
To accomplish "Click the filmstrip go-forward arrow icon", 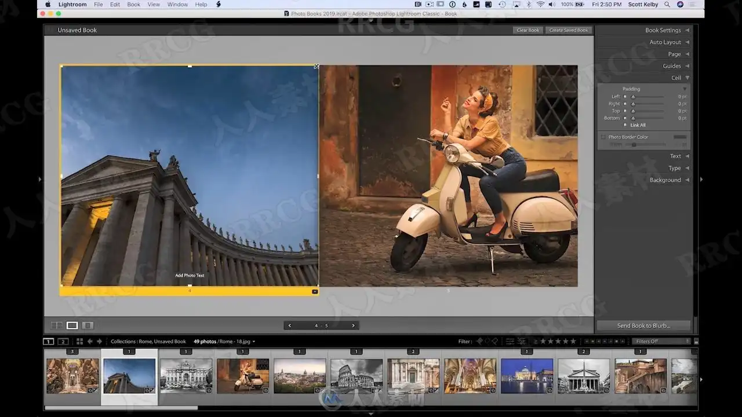I will point(99,342).
